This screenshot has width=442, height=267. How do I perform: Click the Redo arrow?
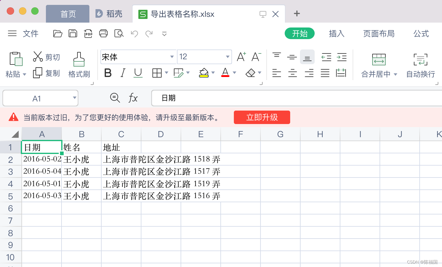tap(149, 34)
